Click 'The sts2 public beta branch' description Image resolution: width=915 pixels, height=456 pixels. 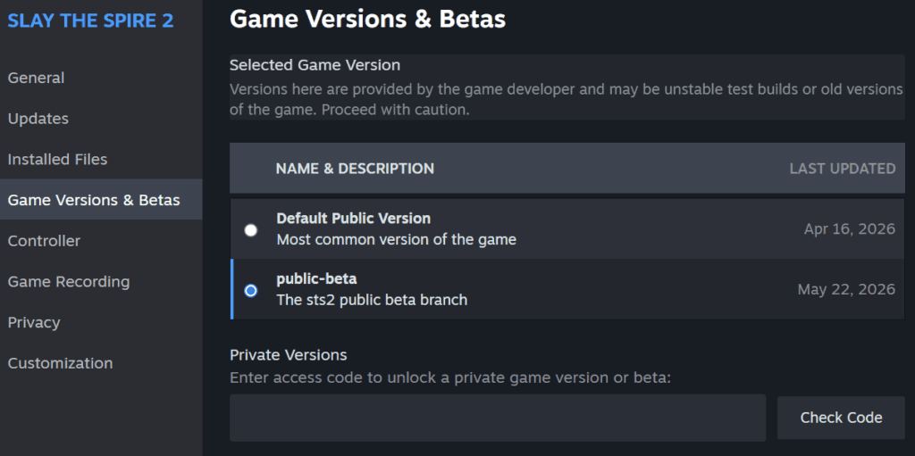(x=372, y=301)
